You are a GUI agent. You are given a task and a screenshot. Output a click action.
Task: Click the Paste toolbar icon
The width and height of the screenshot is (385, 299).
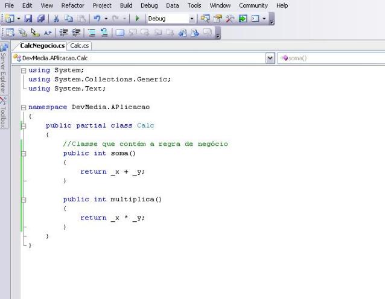tap(81, 19)
